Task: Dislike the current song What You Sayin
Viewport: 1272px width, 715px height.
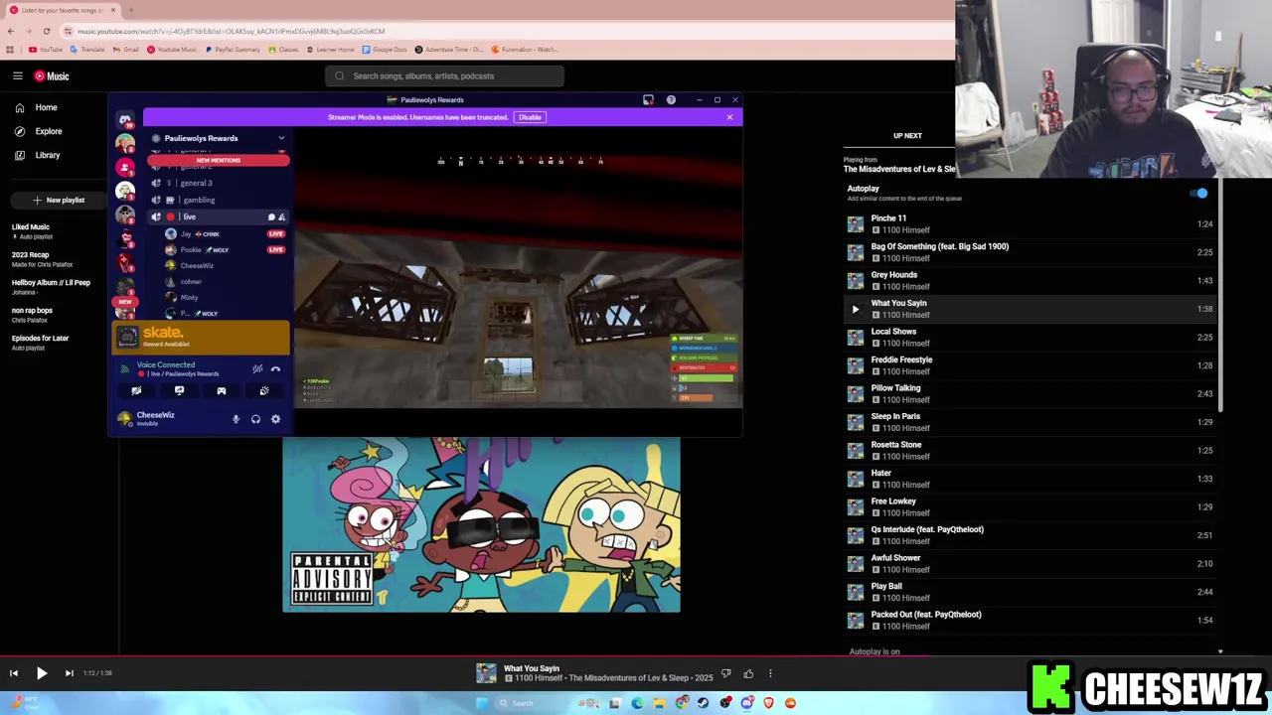Action: pyautogui.click(x=726, y=673)
